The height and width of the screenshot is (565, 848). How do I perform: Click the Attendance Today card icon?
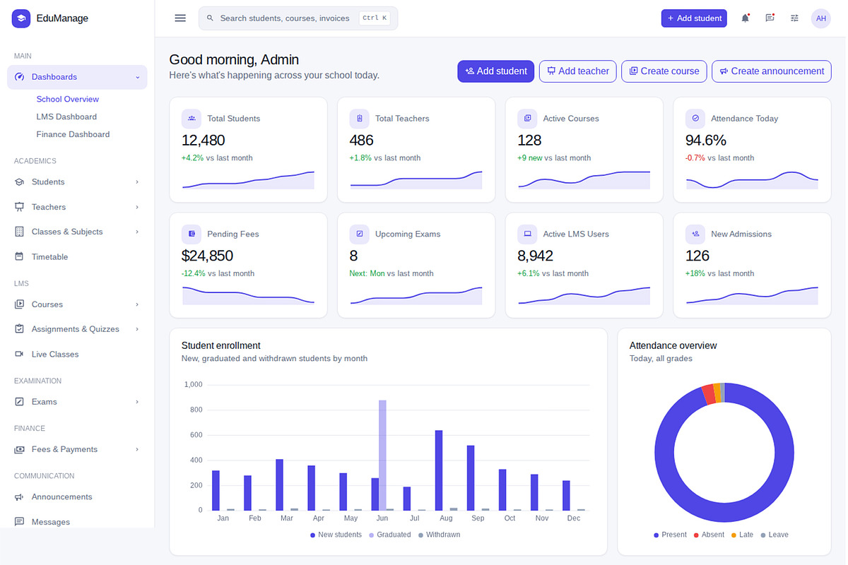coord(695,119)
